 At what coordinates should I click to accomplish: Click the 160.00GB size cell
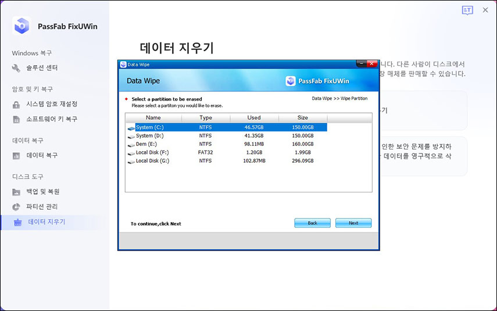point(303,144)
